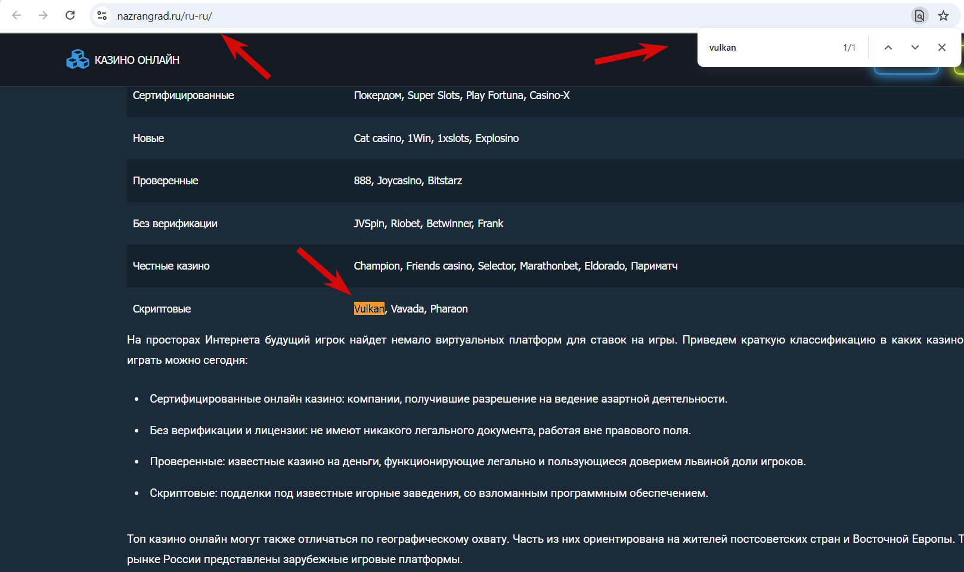Select the Новые table cell

(148, 138)
